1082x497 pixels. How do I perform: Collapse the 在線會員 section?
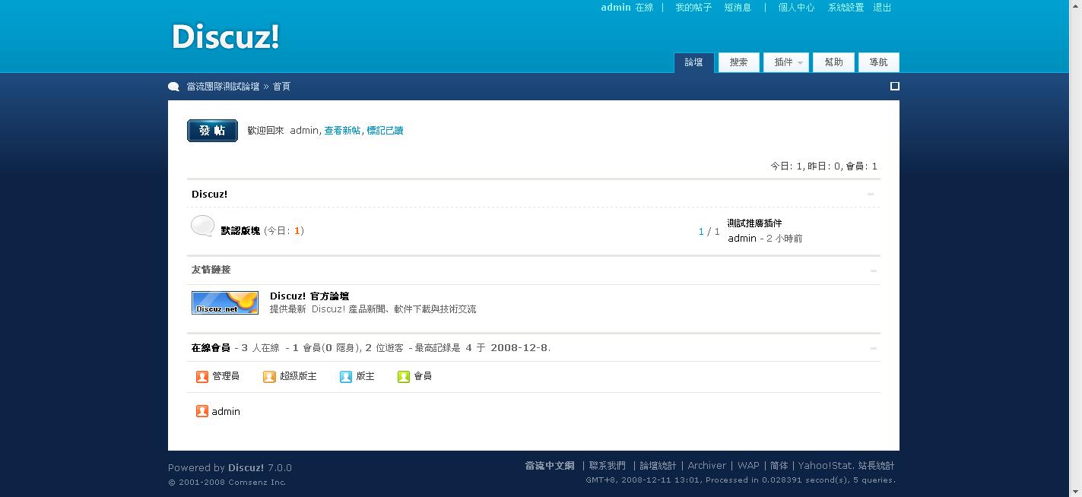click(x=873, y=348)
